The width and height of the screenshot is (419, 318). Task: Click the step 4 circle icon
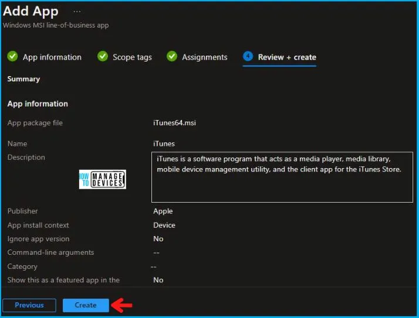click(248, 56)
